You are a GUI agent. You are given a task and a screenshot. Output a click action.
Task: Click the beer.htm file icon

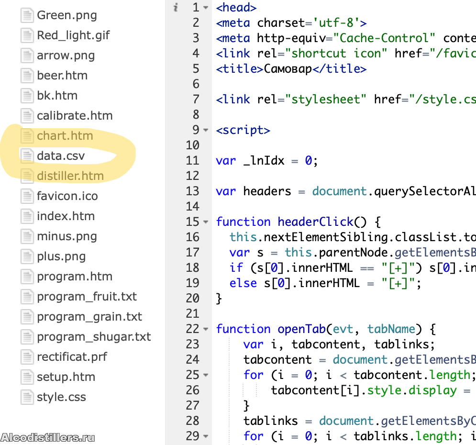pos(27,76)
